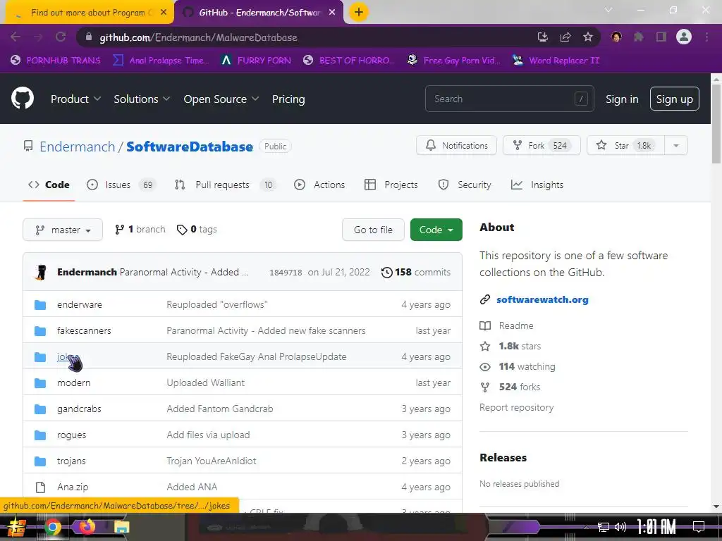Click the volume speaker tray icon

pos(620,527)
